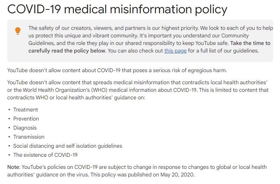Click the bold "Note" label

[x=14, y=167]
